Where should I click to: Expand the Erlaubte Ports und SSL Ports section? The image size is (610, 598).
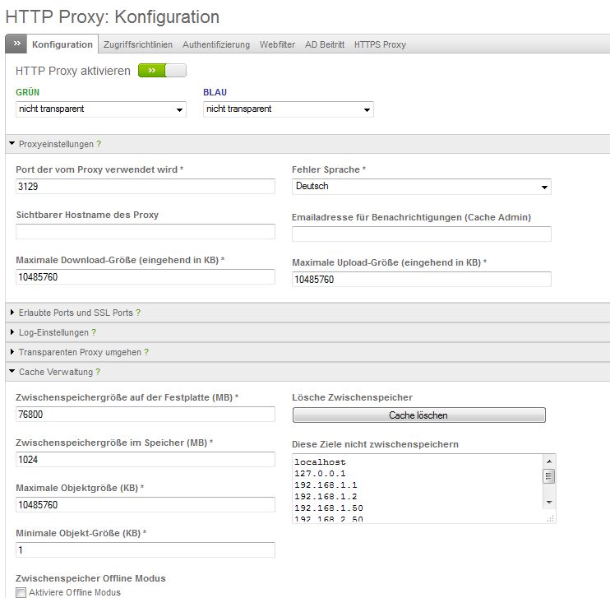74,313
